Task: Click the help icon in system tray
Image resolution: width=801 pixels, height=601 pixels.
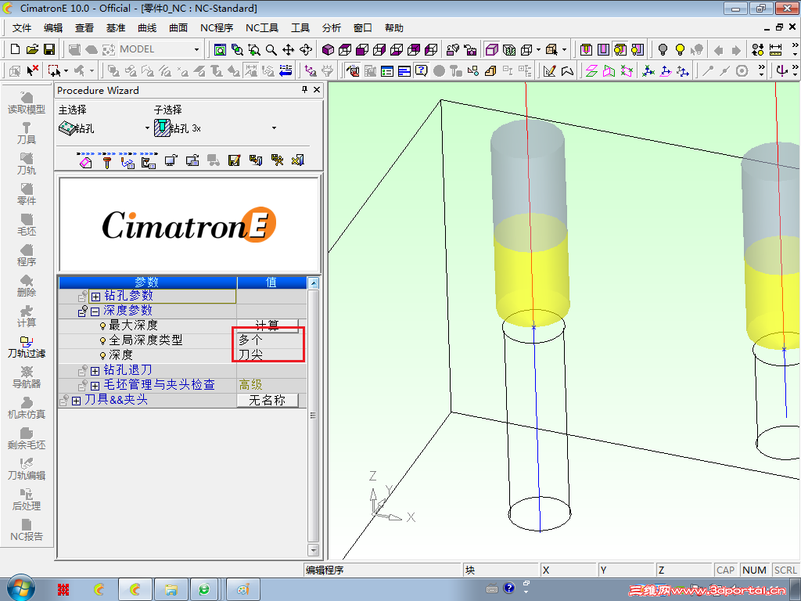Action: [x=508, y=588]
